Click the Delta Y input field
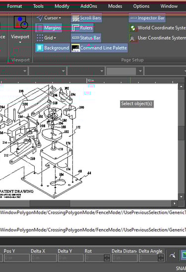Image resolution: width=186 pixels, height=272 pixels. pos(71,258)
